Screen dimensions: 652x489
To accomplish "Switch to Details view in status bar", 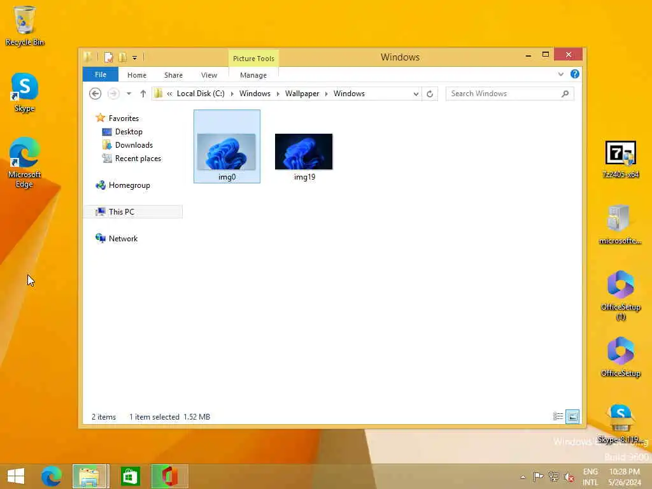I will 558,416.
